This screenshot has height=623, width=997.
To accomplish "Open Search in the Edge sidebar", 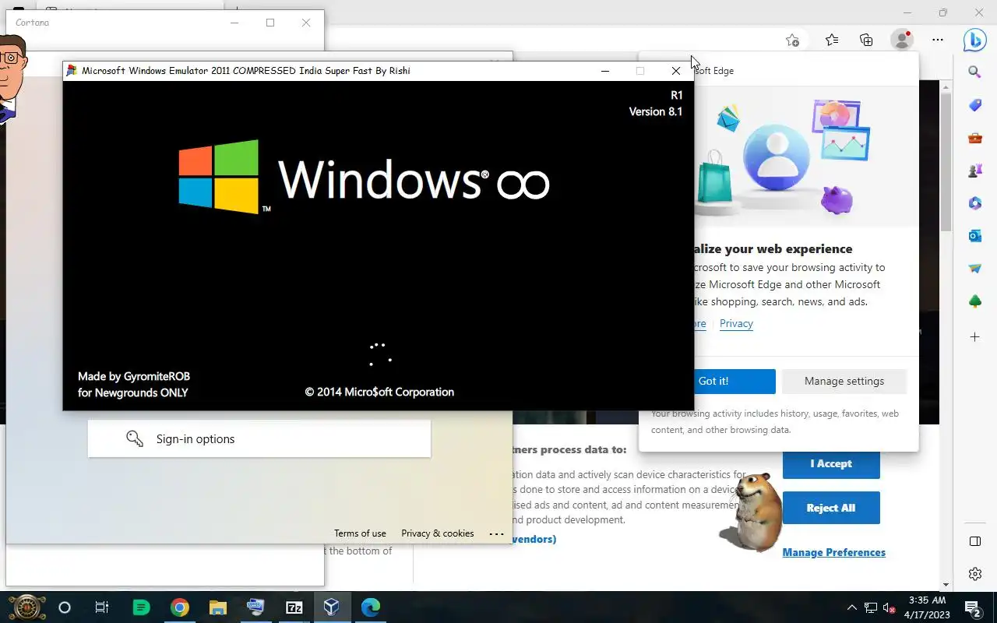I will 974,72.
